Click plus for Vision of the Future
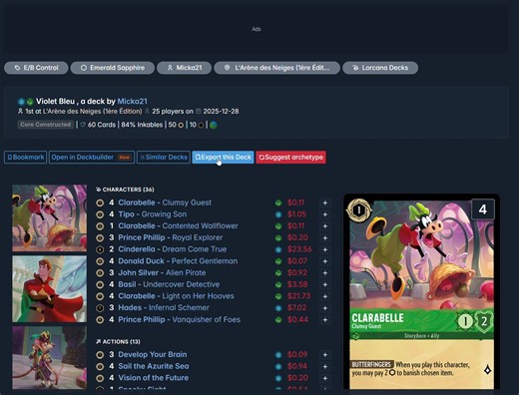Viewport: 519px width, 395px height. pos(325,378)
